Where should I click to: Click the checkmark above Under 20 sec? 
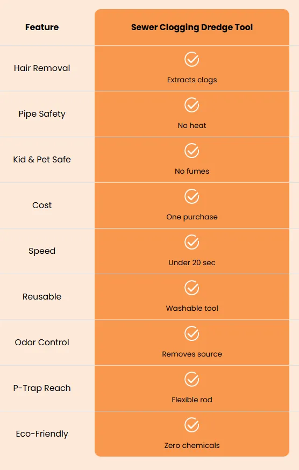[191, 242]
